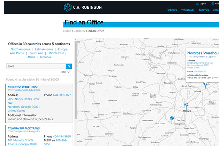Viewport: 219px width, 156px height.
Task: Expand the Filter dropdown
Action: pyautogui.click(x=65, y=72)
